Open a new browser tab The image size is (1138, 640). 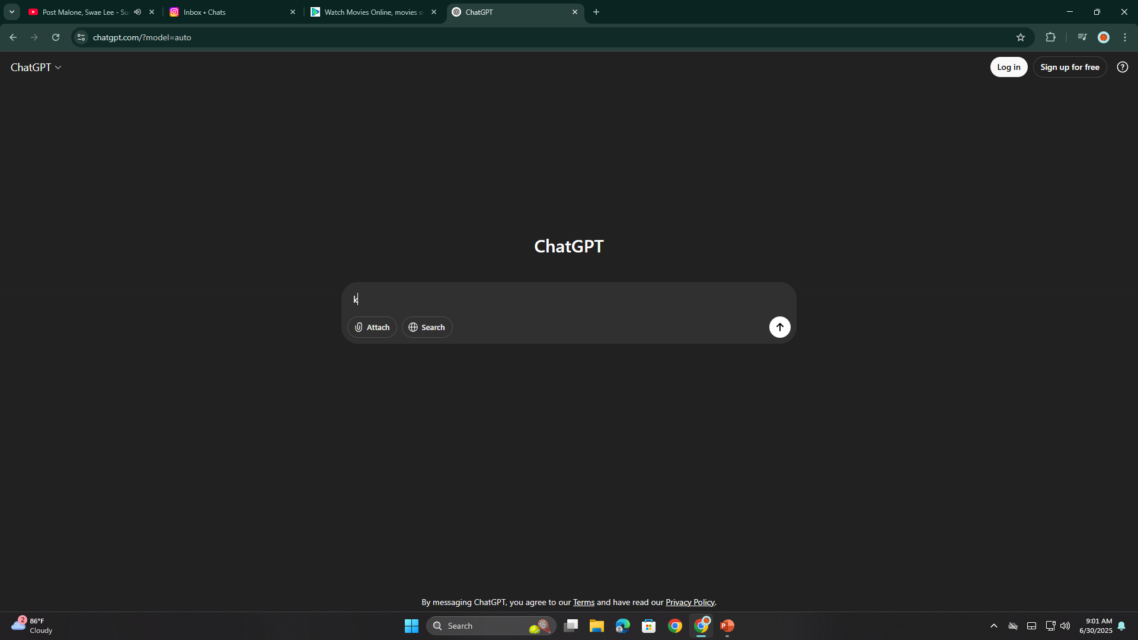596,12
